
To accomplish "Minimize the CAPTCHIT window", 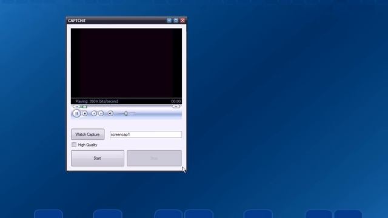I will 169,21.
